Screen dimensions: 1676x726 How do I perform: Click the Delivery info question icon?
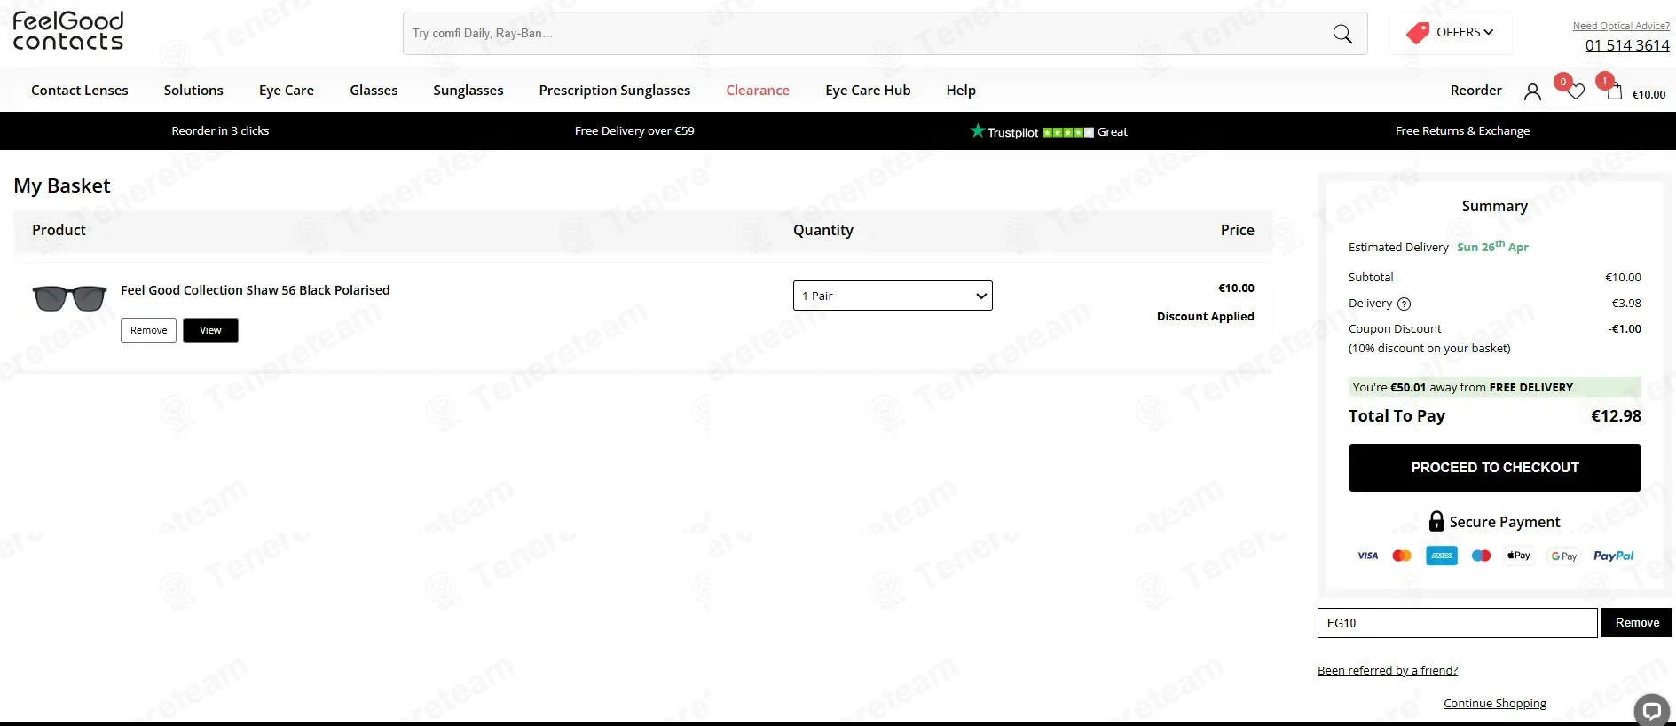(x=1404, y=304)
